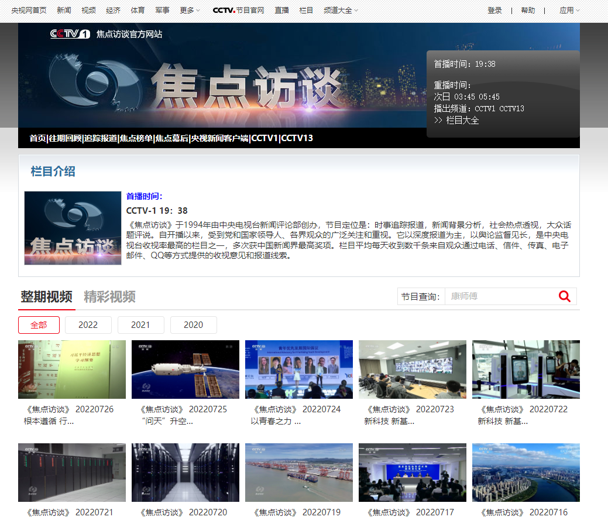Expand the 更多 dropdown menu

tap(190, 10)
